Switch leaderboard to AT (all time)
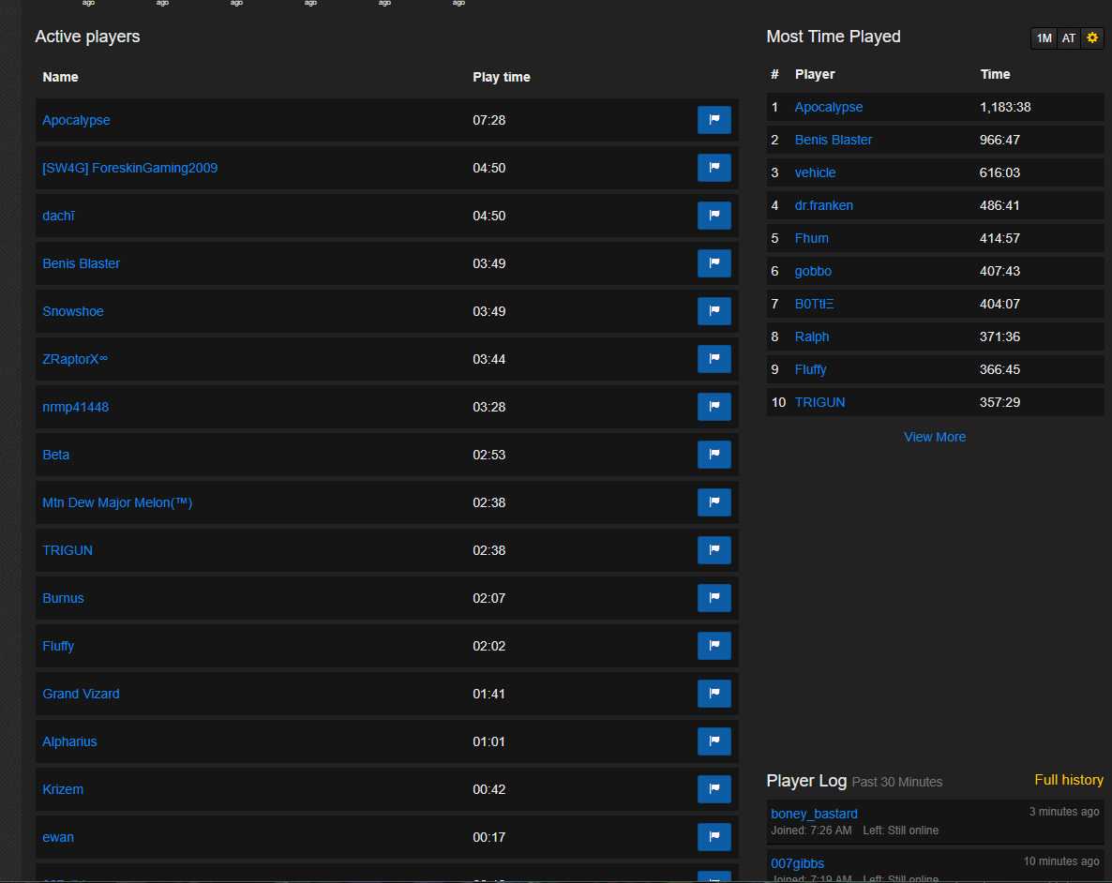The image size is (1112, 883). pyautogui.click(x=1069, y=38)
